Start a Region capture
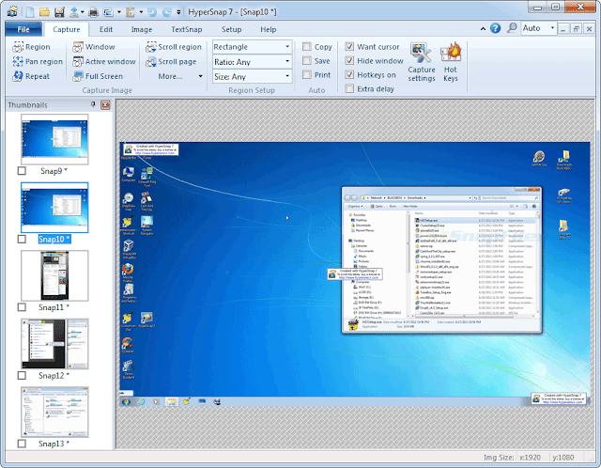The height and width of the screenshot is (468, 601). 31,47
